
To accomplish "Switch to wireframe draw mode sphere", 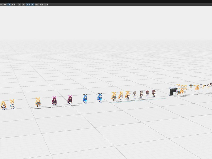I will click(1, 5).
